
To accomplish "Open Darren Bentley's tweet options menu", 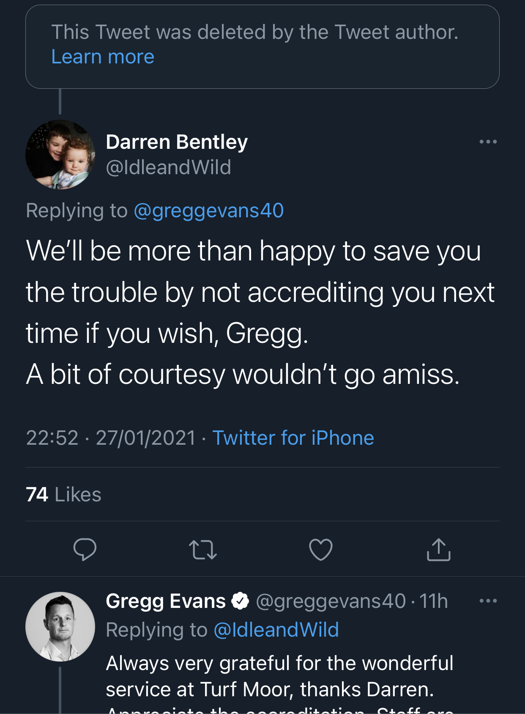I will [x=488, y=142].
